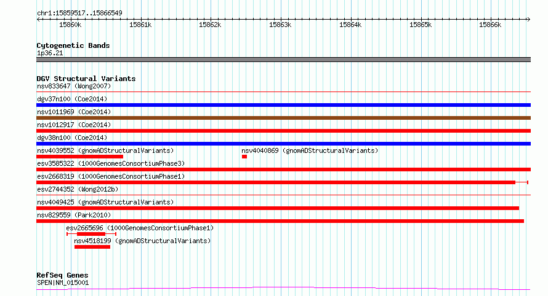Click the dgv37n100 (Coe2014) label
548x296 pixels.
[x=72, y=99]
